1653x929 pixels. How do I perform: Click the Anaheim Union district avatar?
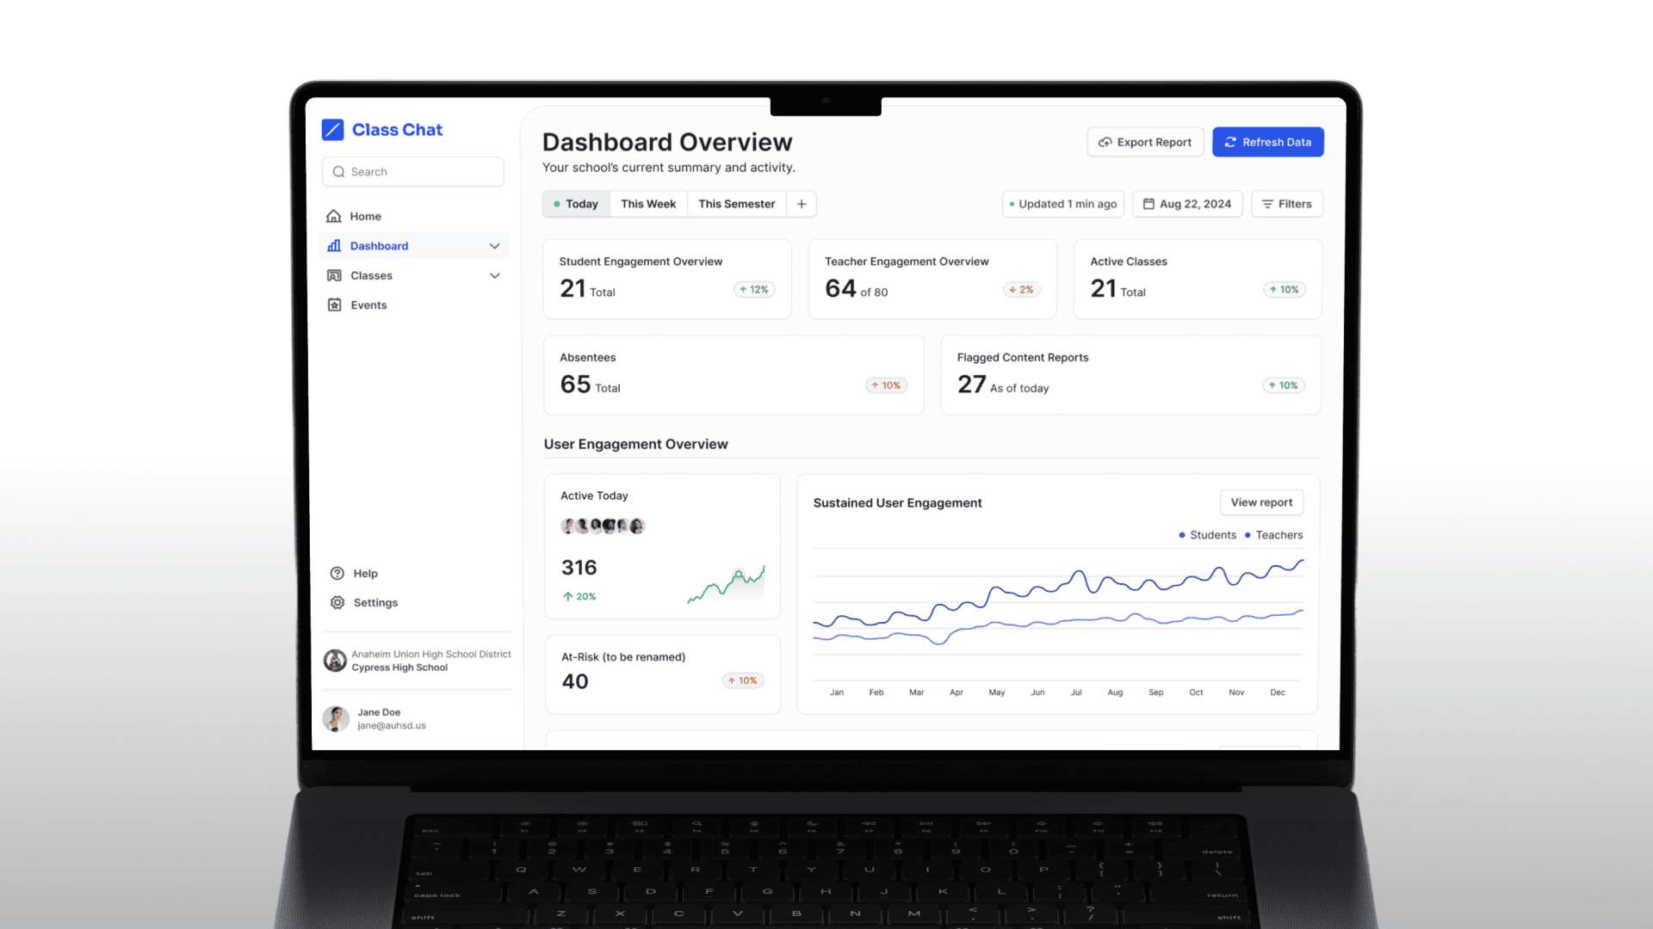(x=335, y=661)
